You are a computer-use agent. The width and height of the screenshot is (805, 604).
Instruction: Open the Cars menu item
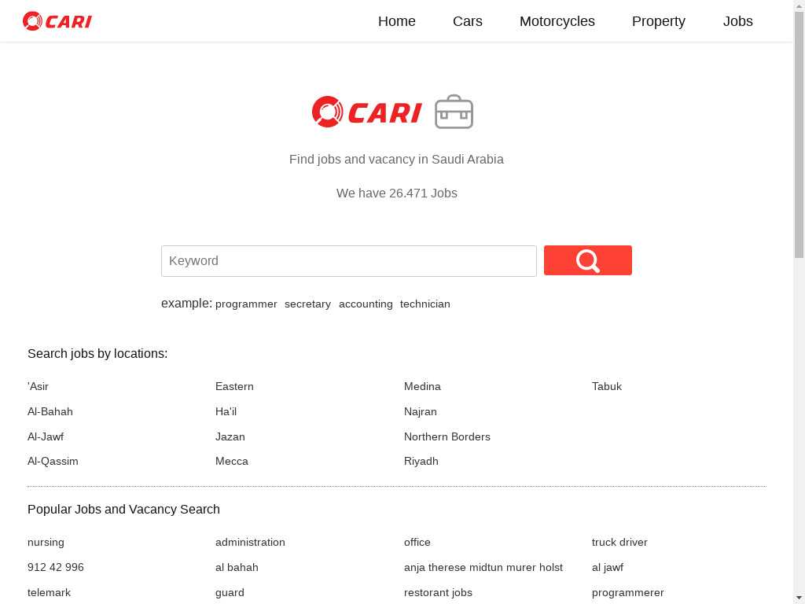[x=468, y=21]
